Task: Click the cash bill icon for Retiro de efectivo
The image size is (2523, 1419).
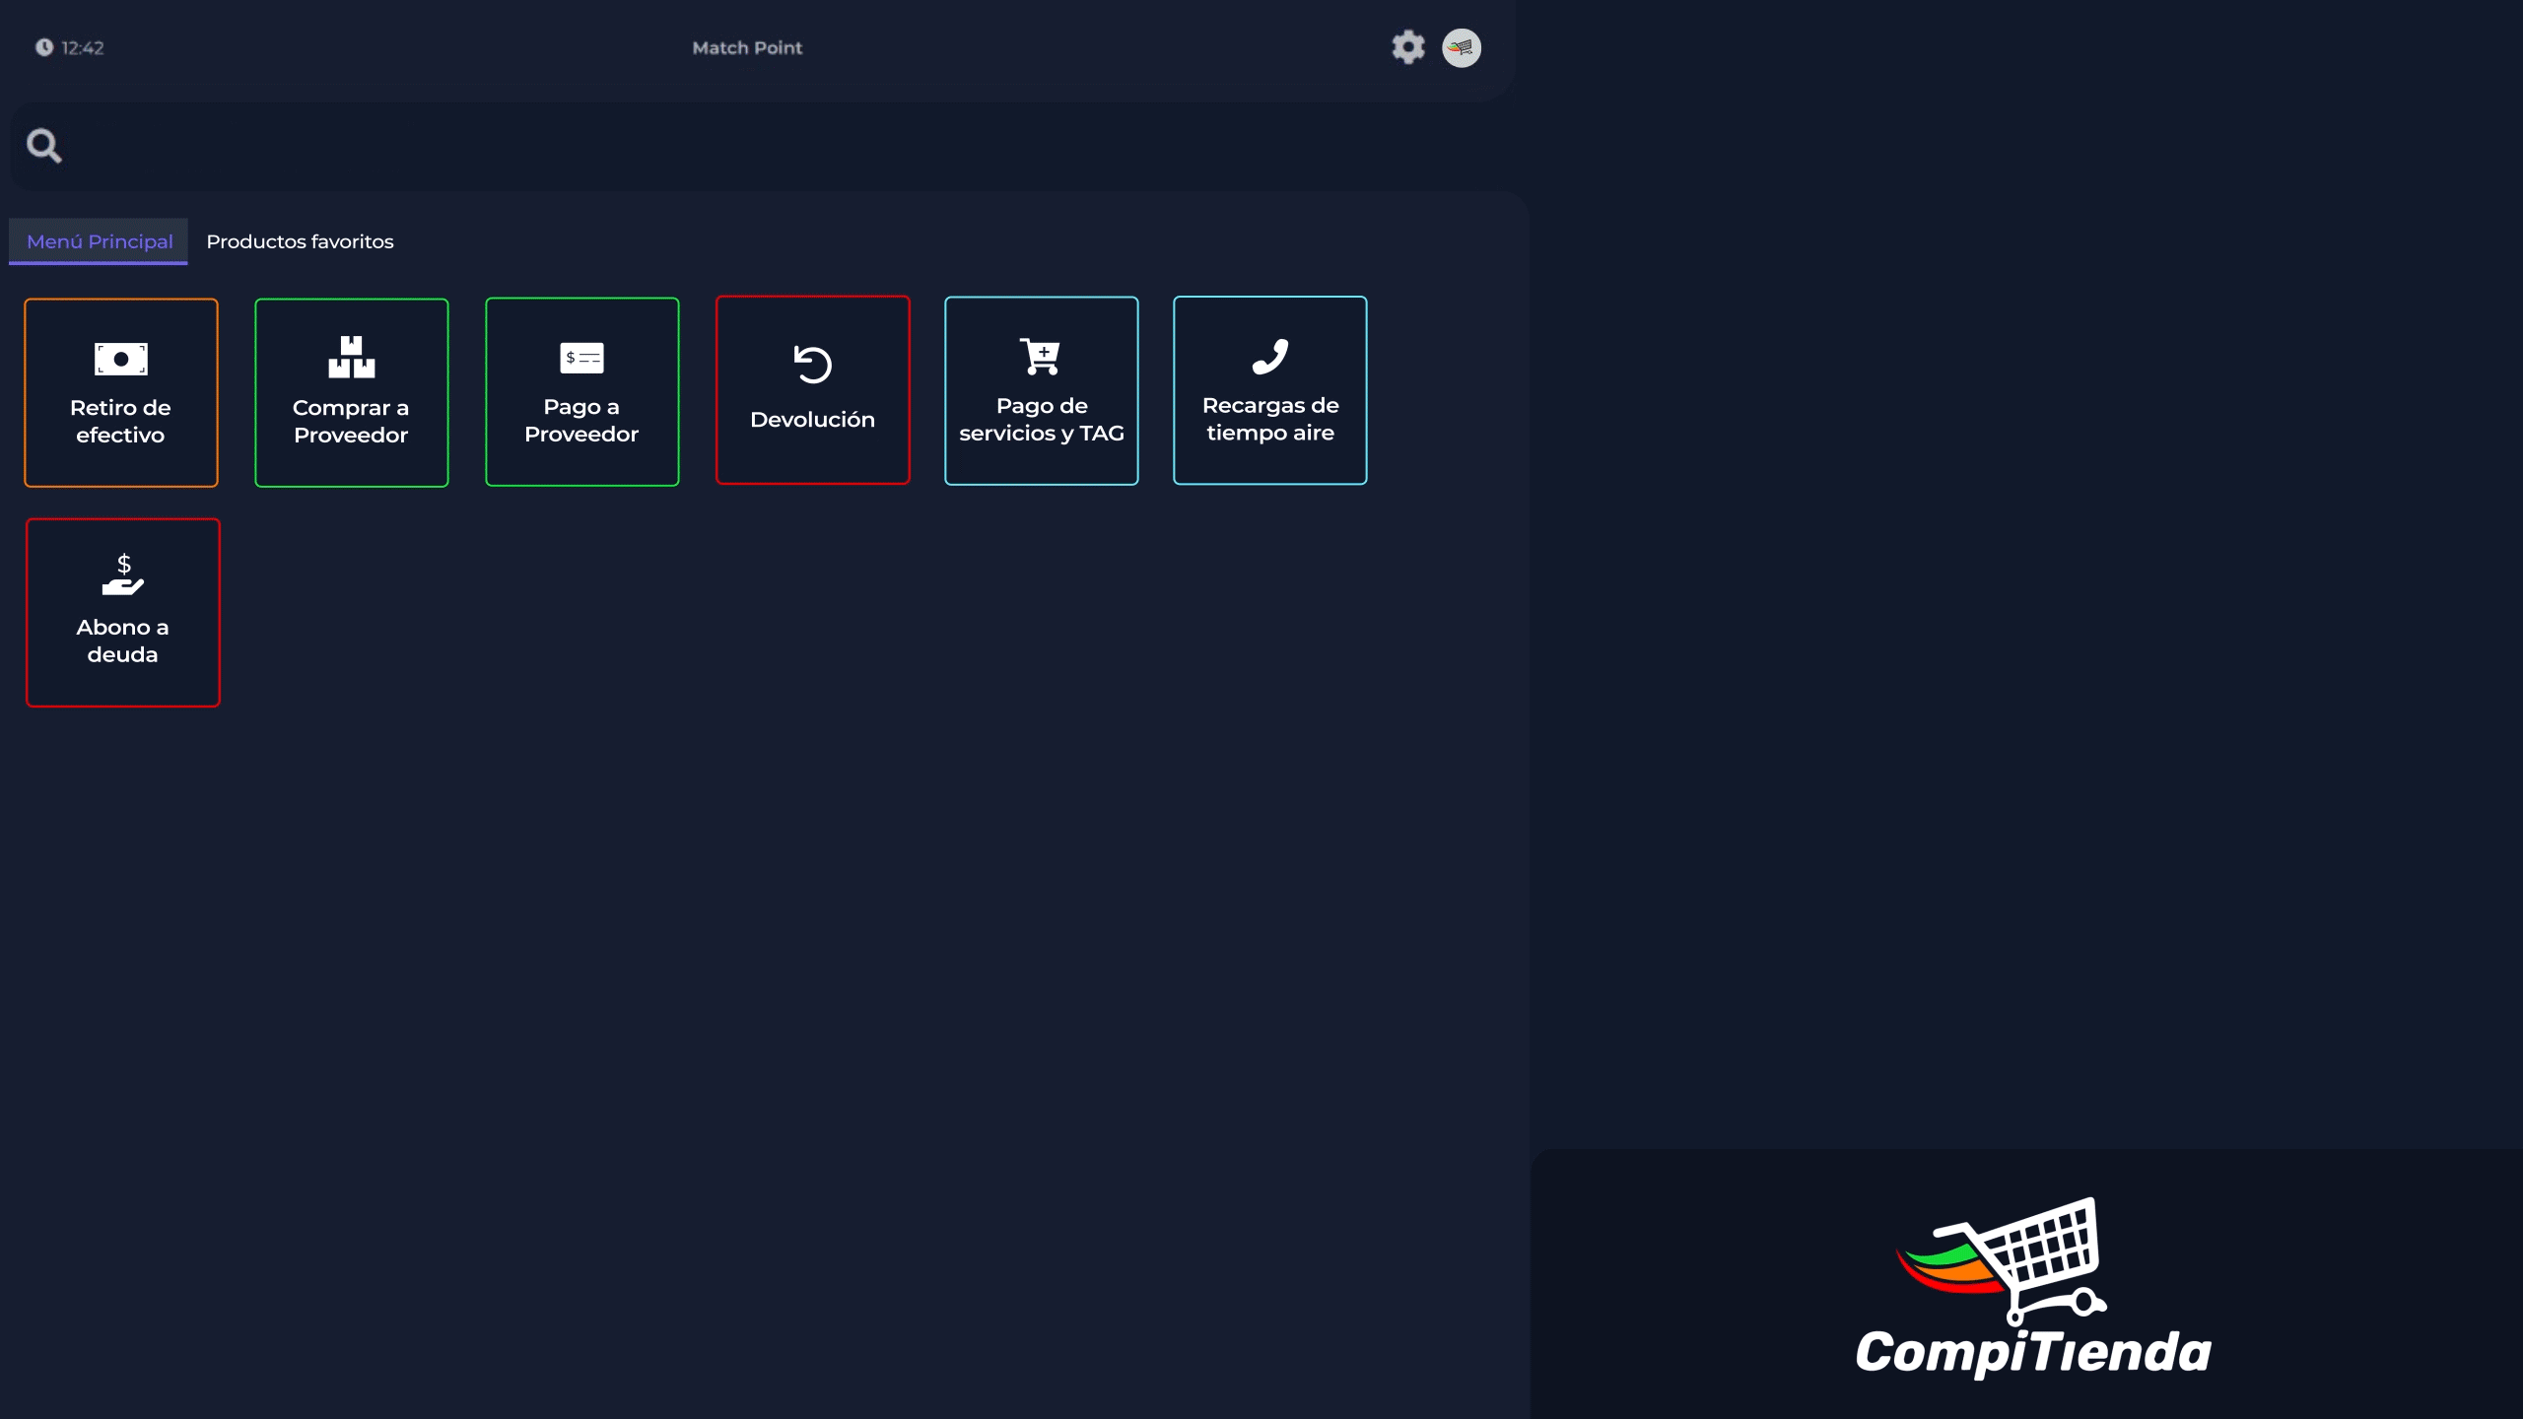Action: pos(120,359)
